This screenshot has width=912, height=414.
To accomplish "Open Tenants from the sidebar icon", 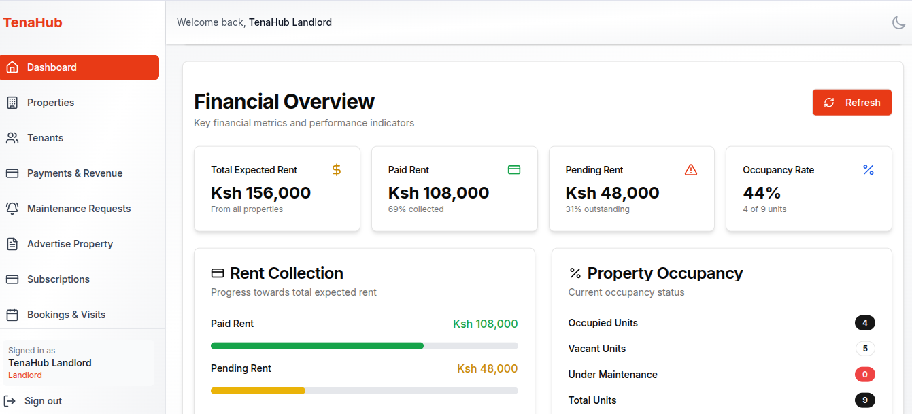I will pos(12,137).
